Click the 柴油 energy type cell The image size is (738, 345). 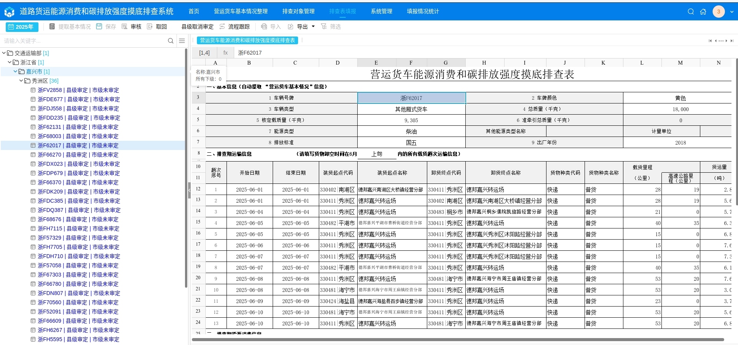point(411,132)
